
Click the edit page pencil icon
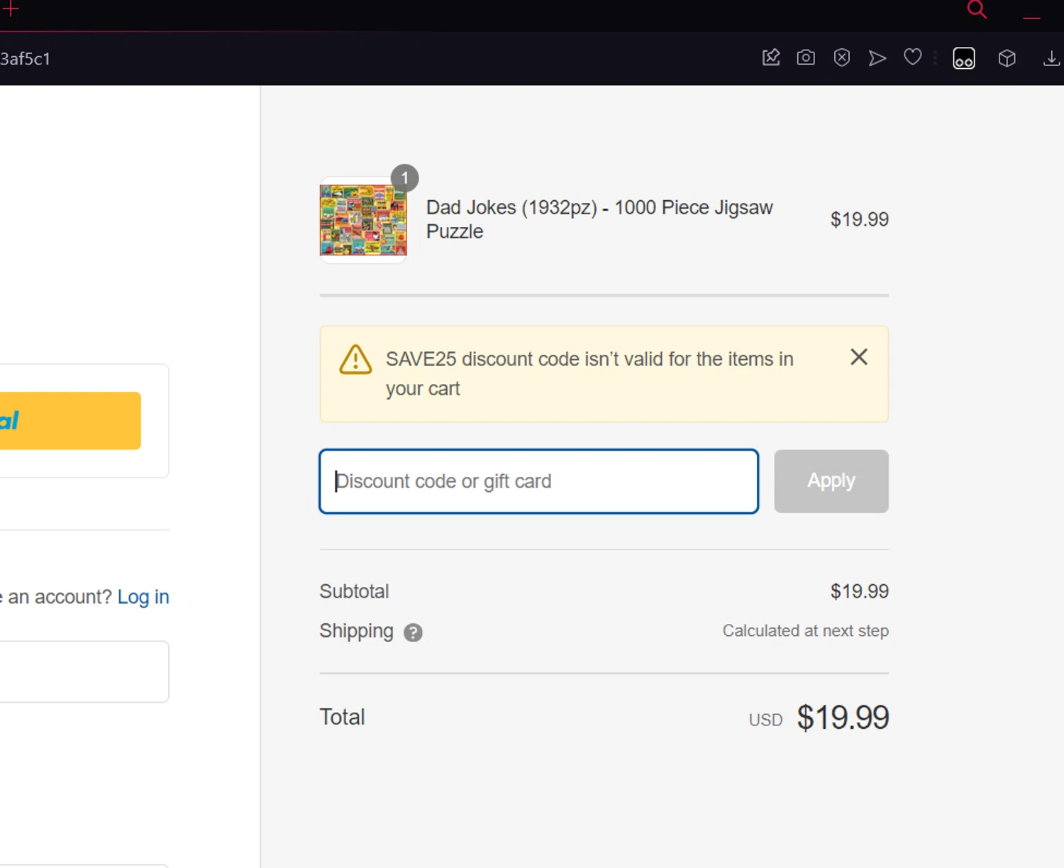click(771, 57)
